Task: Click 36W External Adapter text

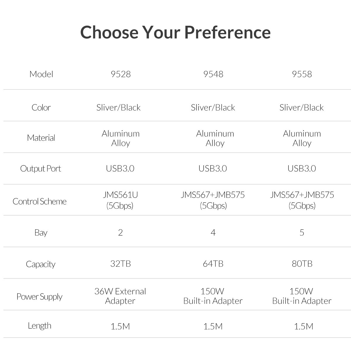Action: pyautogui.click(x=120, y=296)
